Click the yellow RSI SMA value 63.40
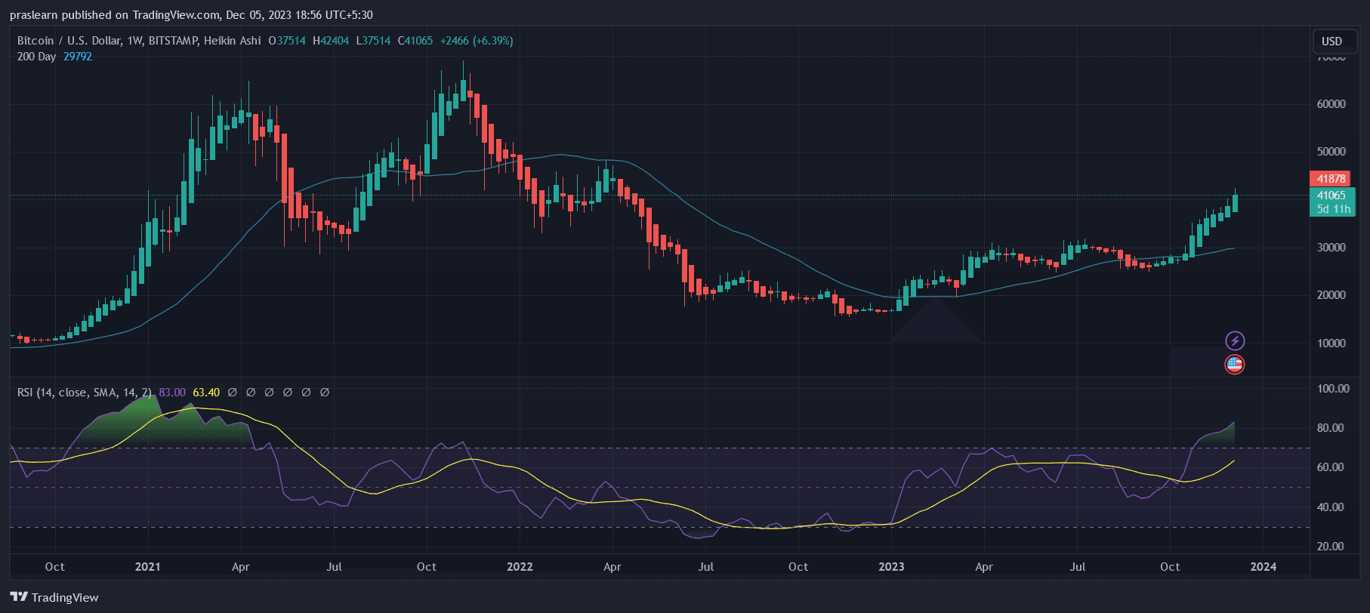The width and height of the screenshot is (1370, 613). coord(206,393)
